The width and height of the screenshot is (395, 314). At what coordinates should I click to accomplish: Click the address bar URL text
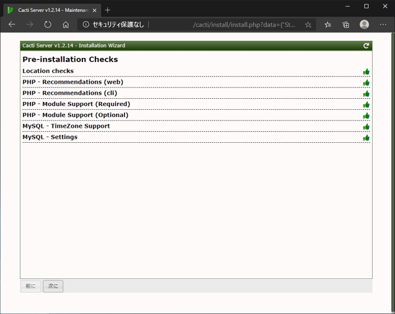coord(244,24)
